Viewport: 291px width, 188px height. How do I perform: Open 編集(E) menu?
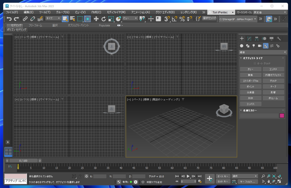point(28,12)
